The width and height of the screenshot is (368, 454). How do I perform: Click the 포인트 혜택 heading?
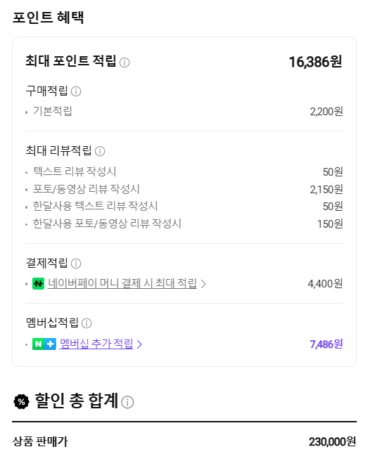click(49, 17)
